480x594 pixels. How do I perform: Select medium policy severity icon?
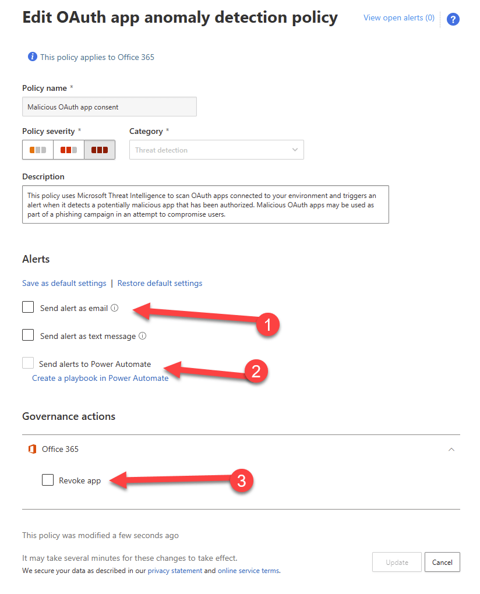(x=69, y=150)
